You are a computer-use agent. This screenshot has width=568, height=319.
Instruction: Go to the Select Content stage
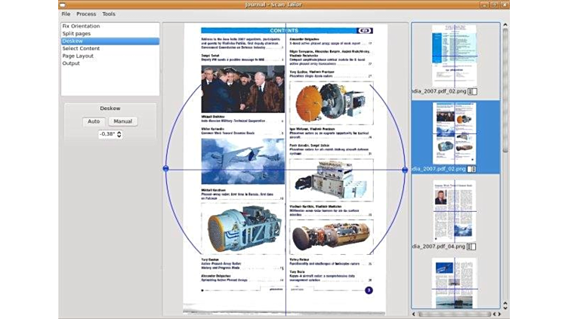(x=80, y=48)
